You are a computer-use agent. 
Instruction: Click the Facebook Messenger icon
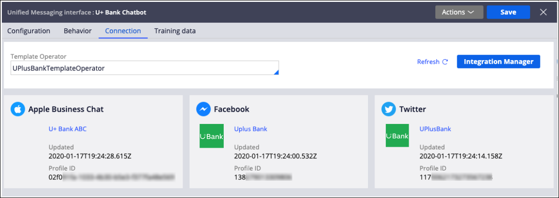click(x=203, y=109)
